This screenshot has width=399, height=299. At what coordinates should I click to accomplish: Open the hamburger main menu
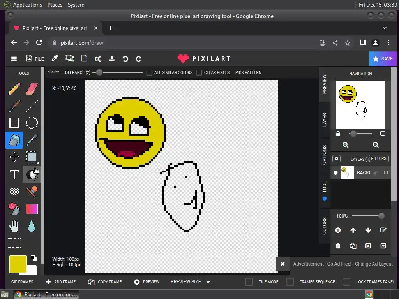click(x=14, y=59)
